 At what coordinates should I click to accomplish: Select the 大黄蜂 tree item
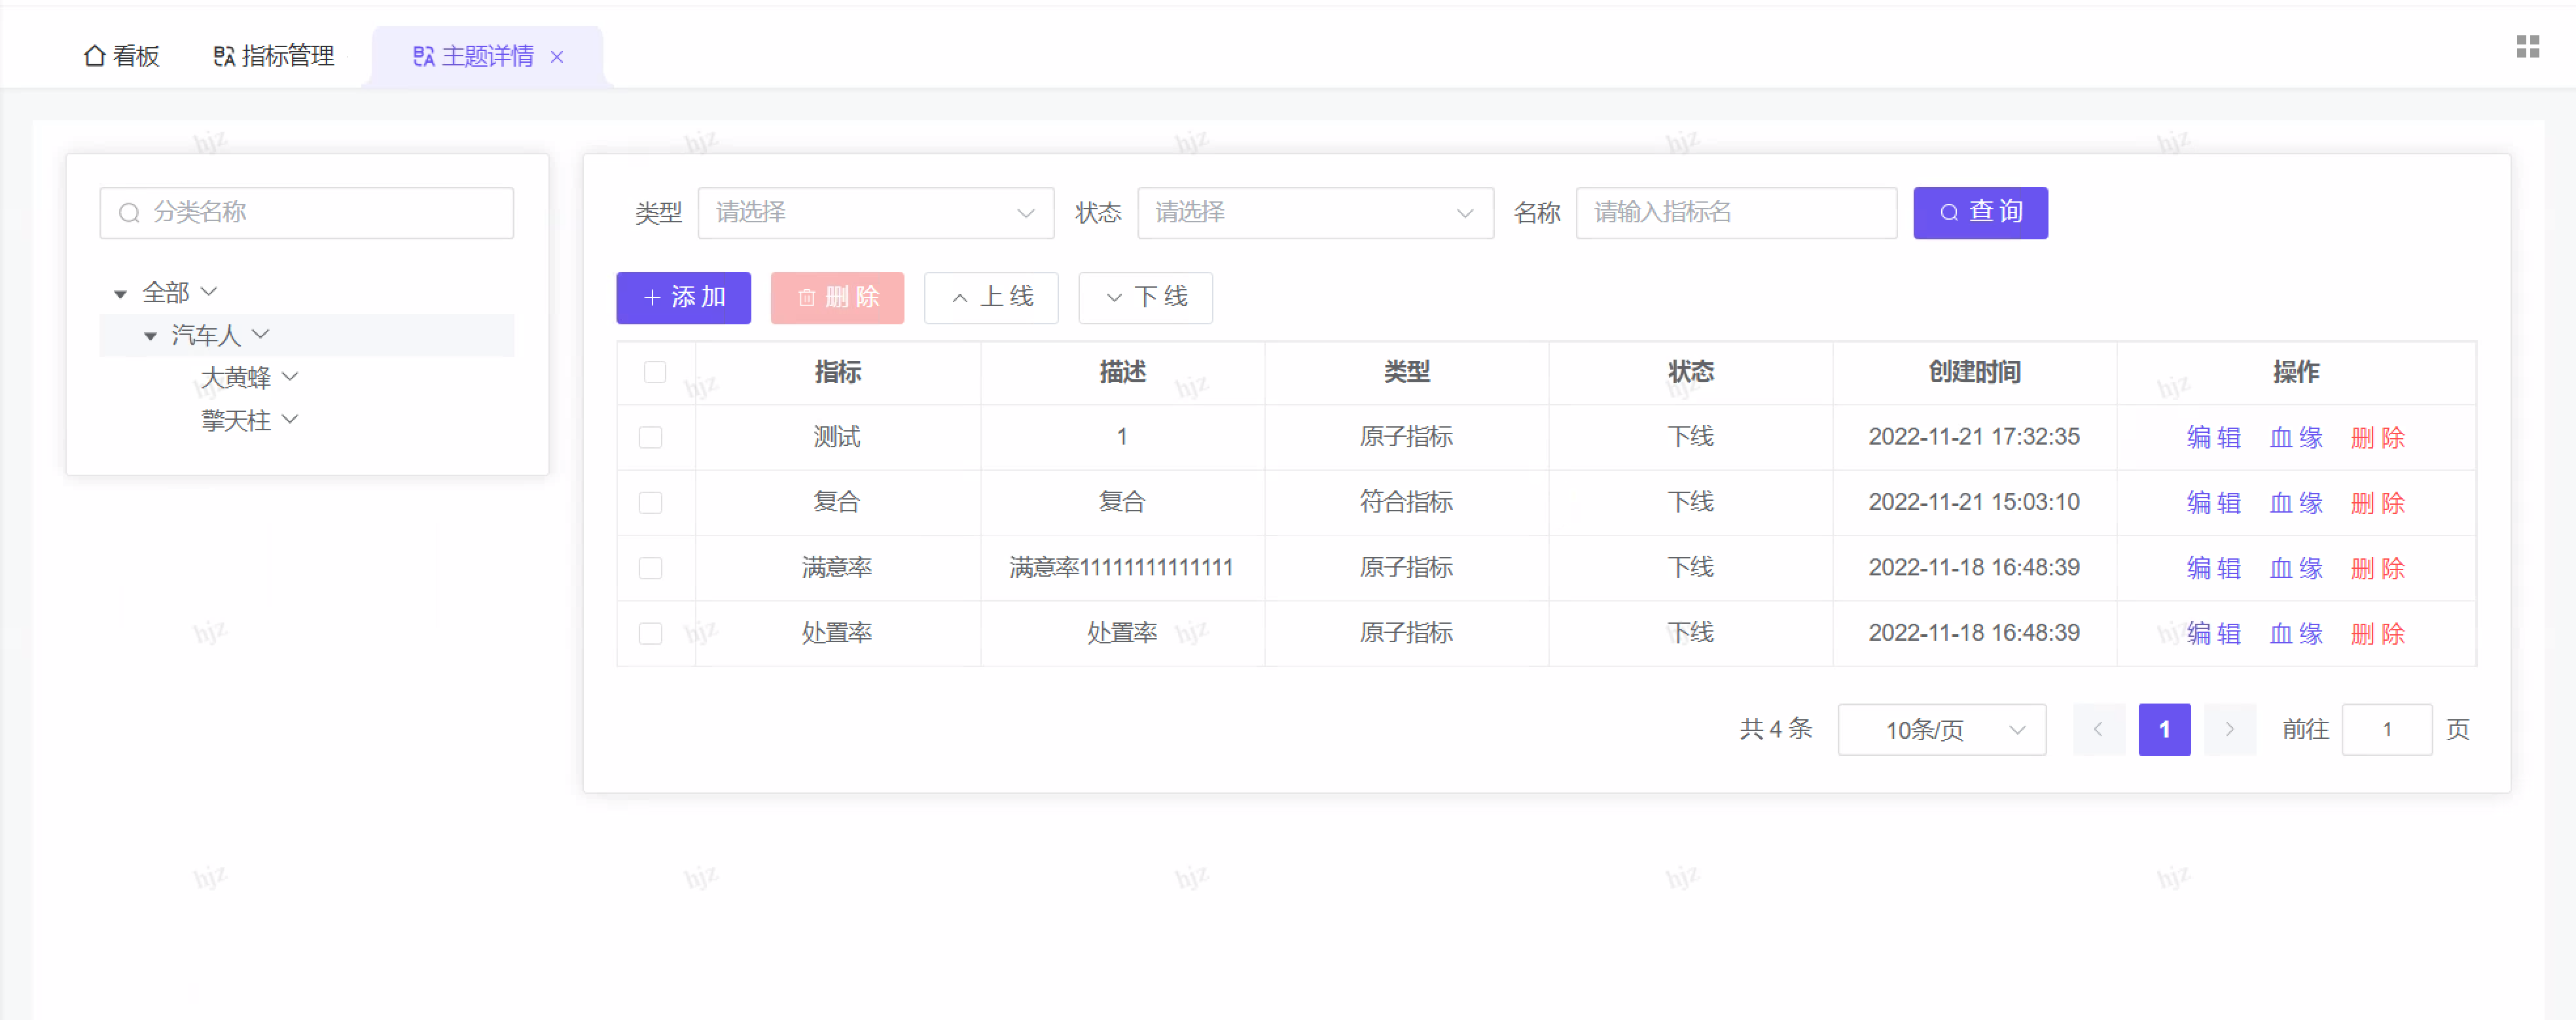[236, 378]
